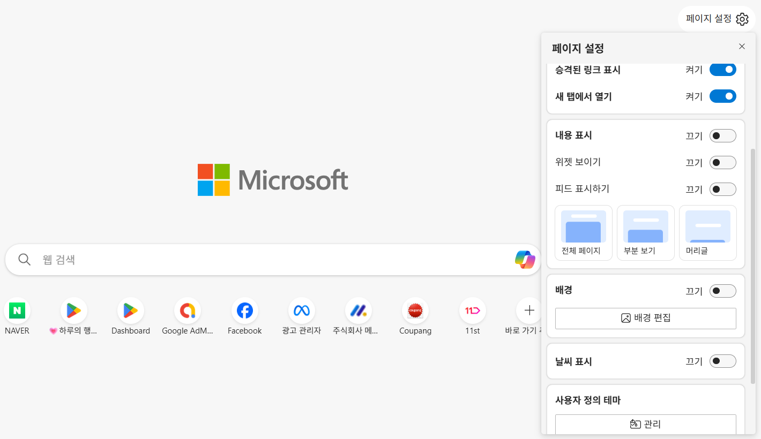Launch Copilot icon in search box
The height and width of the screenshot is (439, 761).
point(525,260)
